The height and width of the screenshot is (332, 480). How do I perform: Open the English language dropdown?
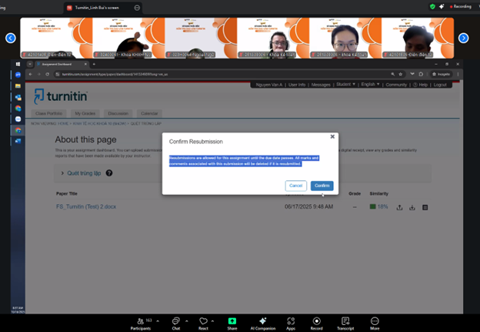pos(372,85)
